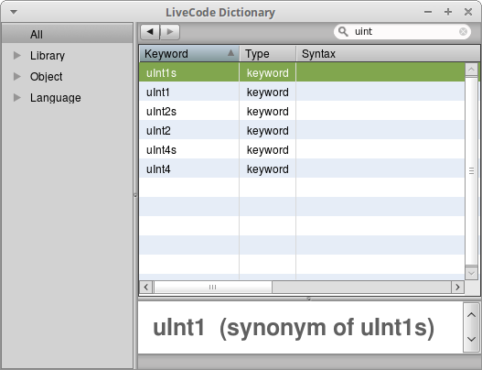The height and width of the screenshot is (370, 482).
Task: Close the LiveCode Dictionary window
Action: click(468, 12)
